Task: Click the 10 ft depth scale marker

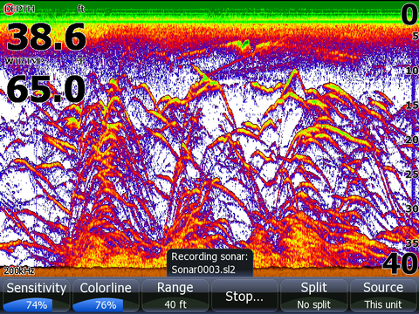Action: [412, 71]
